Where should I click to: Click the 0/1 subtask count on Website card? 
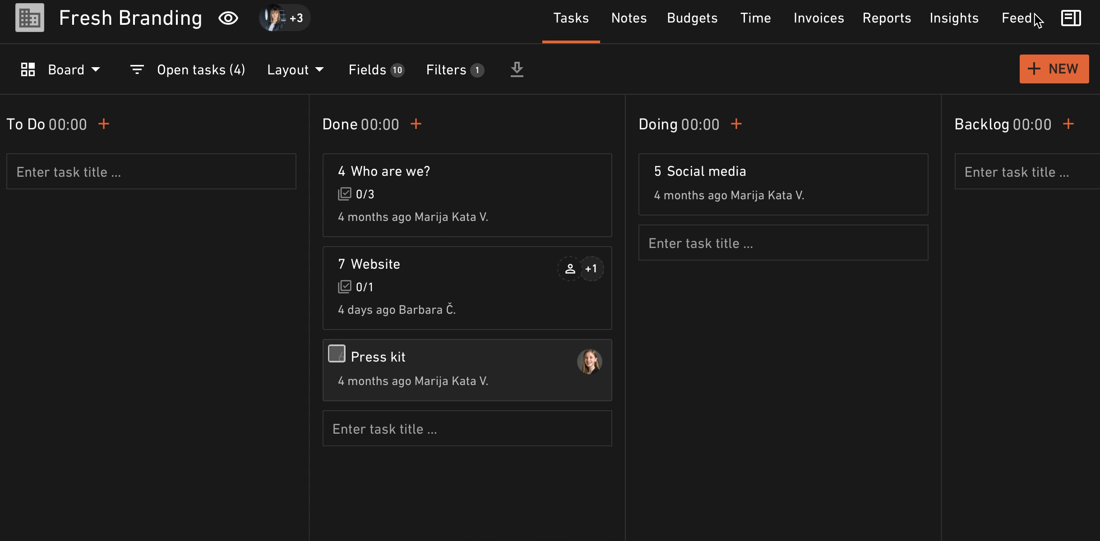[365, 287]
